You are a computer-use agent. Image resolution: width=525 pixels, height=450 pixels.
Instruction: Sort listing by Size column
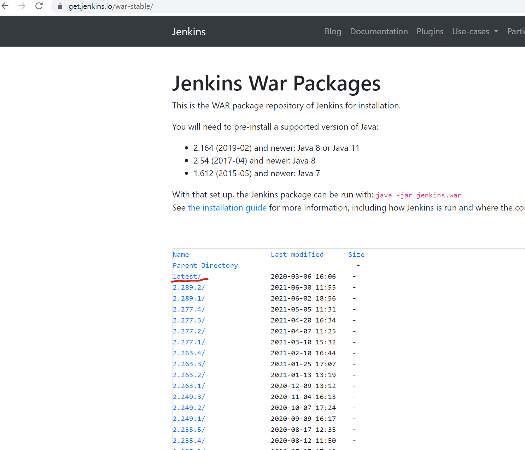pos(356,255)
